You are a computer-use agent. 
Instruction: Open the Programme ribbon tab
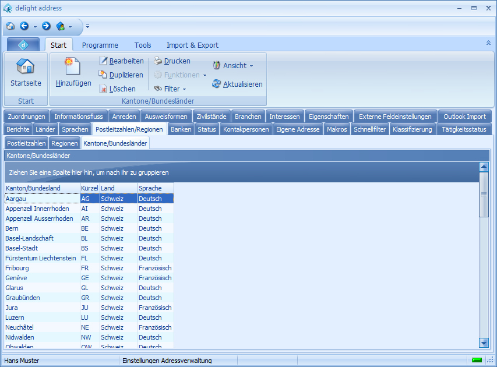(x=100, y=45)
